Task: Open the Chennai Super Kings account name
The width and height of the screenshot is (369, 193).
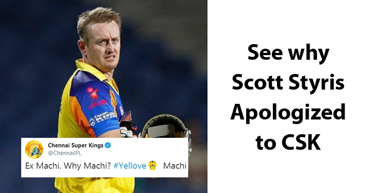Action: (x=75, y=146)
